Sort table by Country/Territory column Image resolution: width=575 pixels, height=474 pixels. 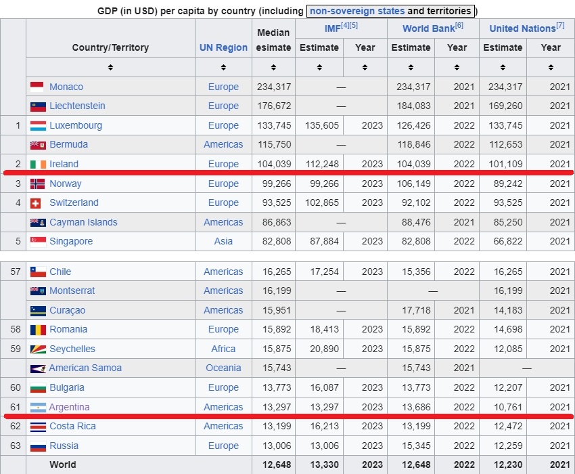click(x=110, y=67)
